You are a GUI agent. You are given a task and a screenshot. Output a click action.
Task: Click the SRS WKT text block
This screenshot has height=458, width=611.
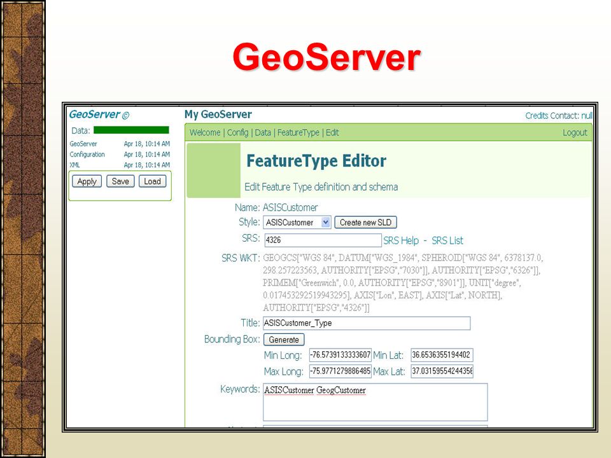(402, 282)
